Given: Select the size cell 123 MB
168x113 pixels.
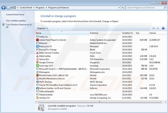Looking at the screenshot, I should click(144, 98).
